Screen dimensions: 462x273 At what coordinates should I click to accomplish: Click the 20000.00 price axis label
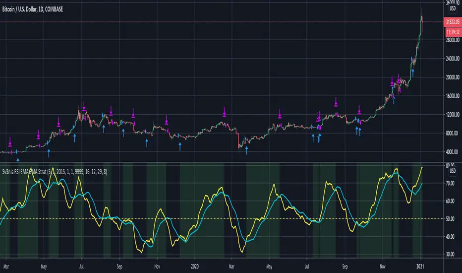tap(450, 77)
